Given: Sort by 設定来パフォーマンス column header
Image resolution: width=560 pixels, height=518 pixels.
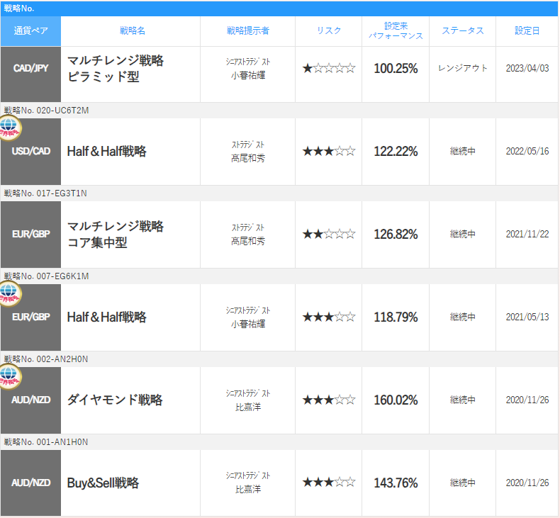Looking at the screenshot, I should pyautogui.click(x=396, y=30).
